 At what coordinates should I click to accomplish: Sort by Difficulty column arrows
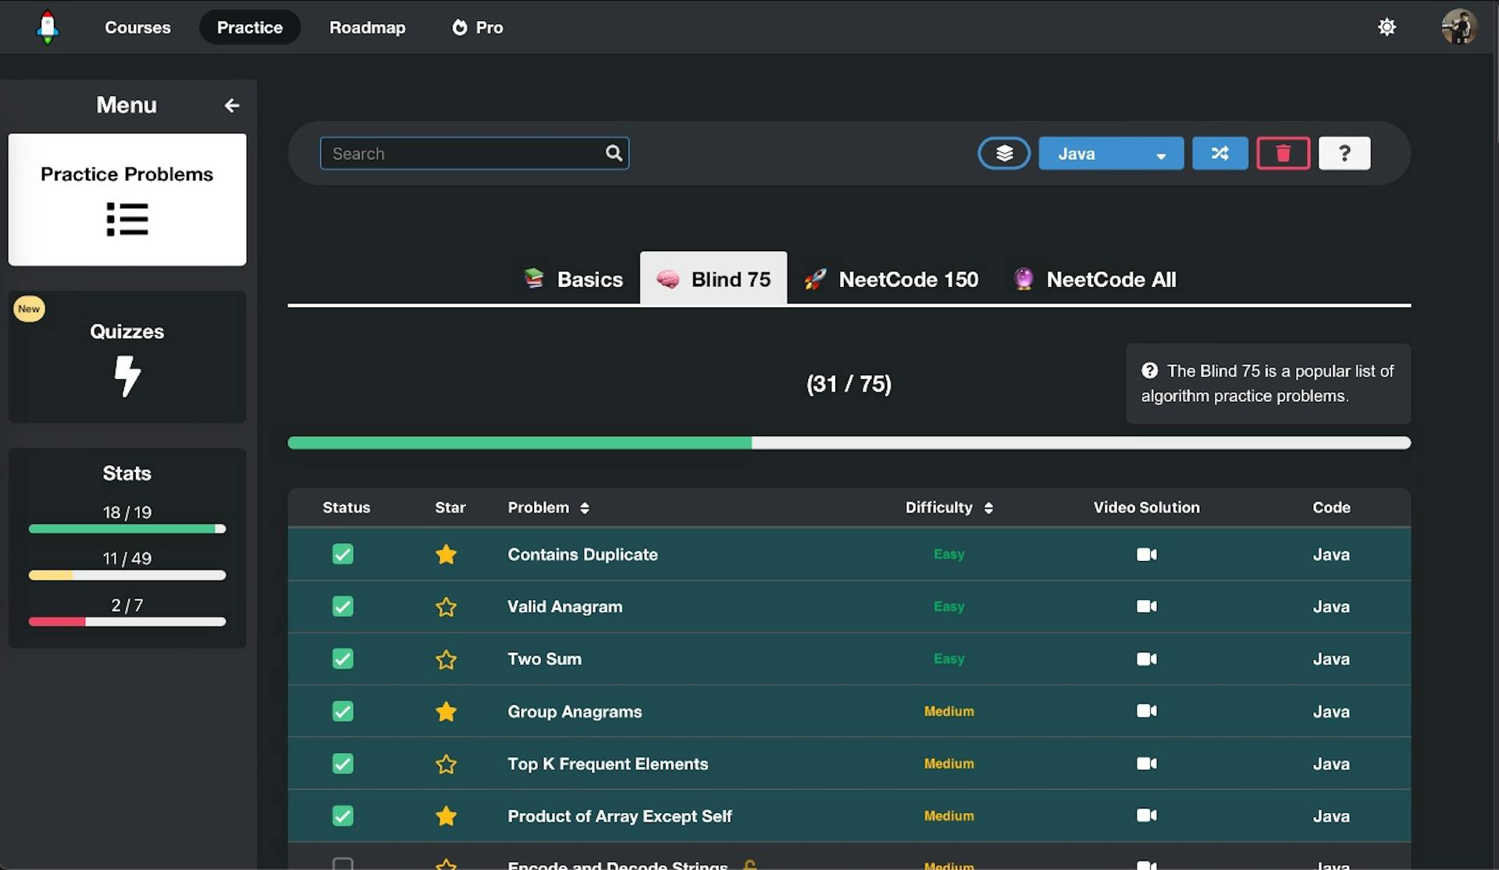[x=988, y=508]
